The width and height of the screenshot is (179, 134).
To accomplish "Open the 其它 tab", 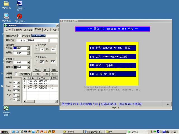I will (46, 30).
